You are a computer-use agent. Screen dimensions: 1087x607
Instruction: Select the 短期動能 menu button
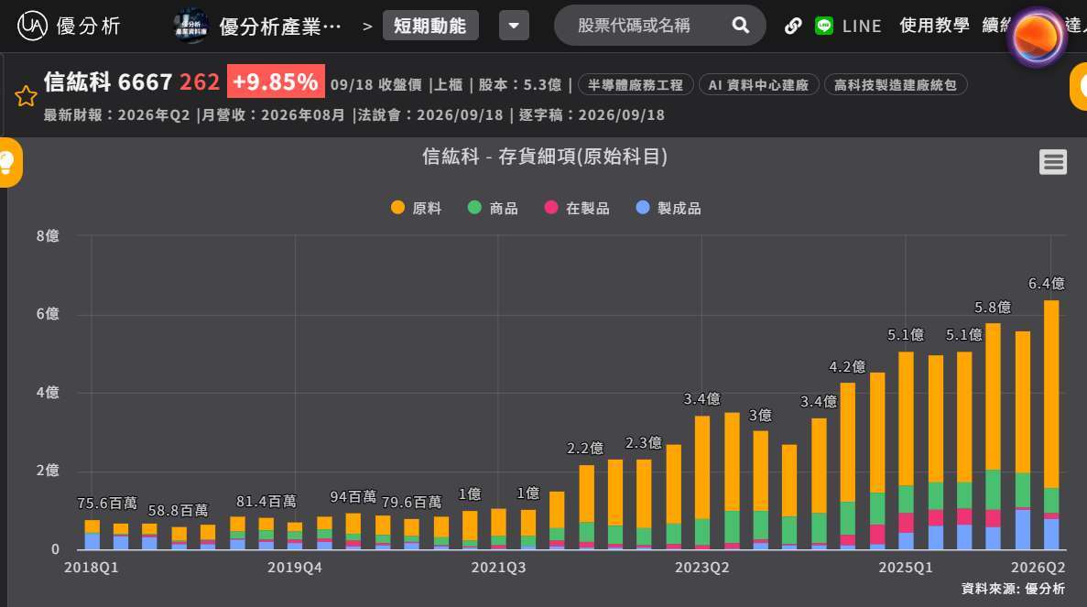[430, 26]
